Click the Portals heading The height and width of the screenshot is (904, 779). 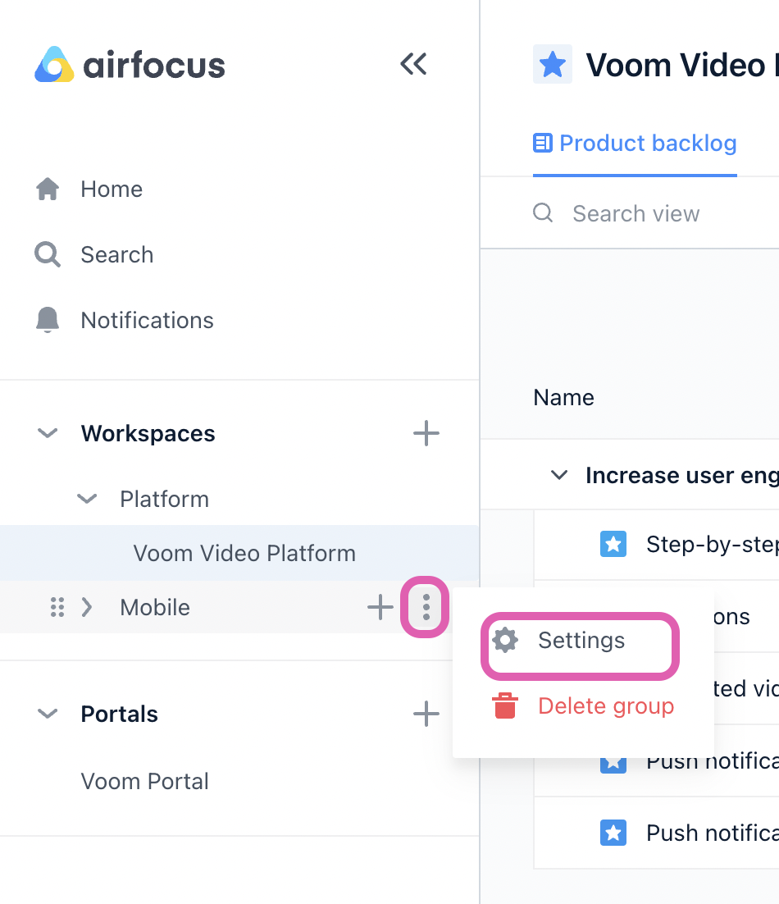(119, 714)
